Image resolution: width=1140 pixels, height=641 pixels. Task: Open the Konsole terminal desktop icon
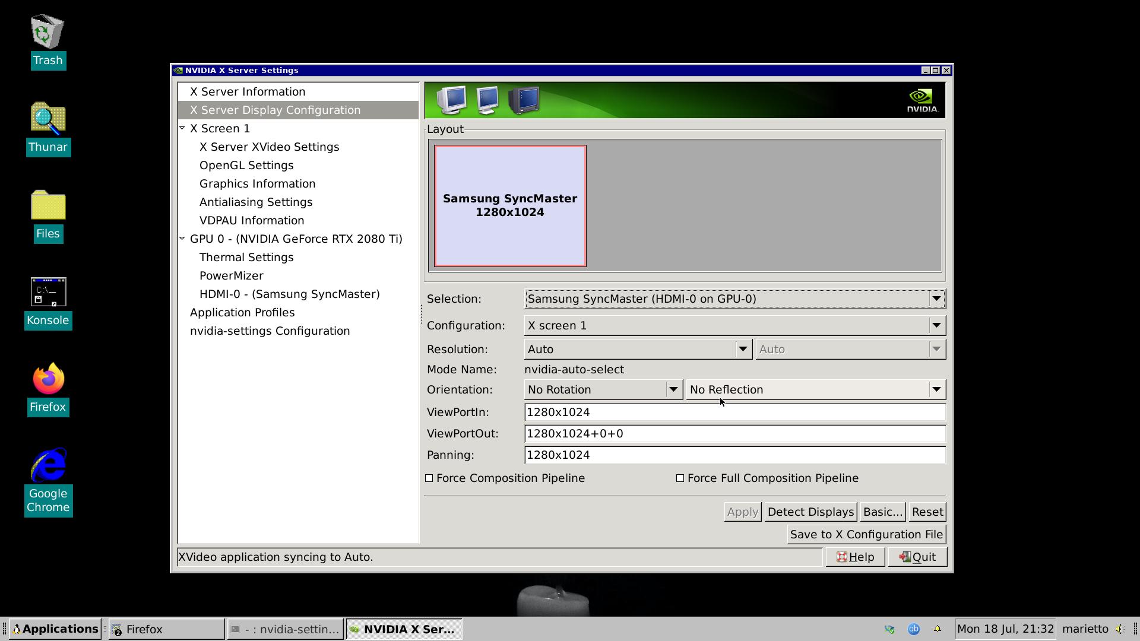coord(48,293)
